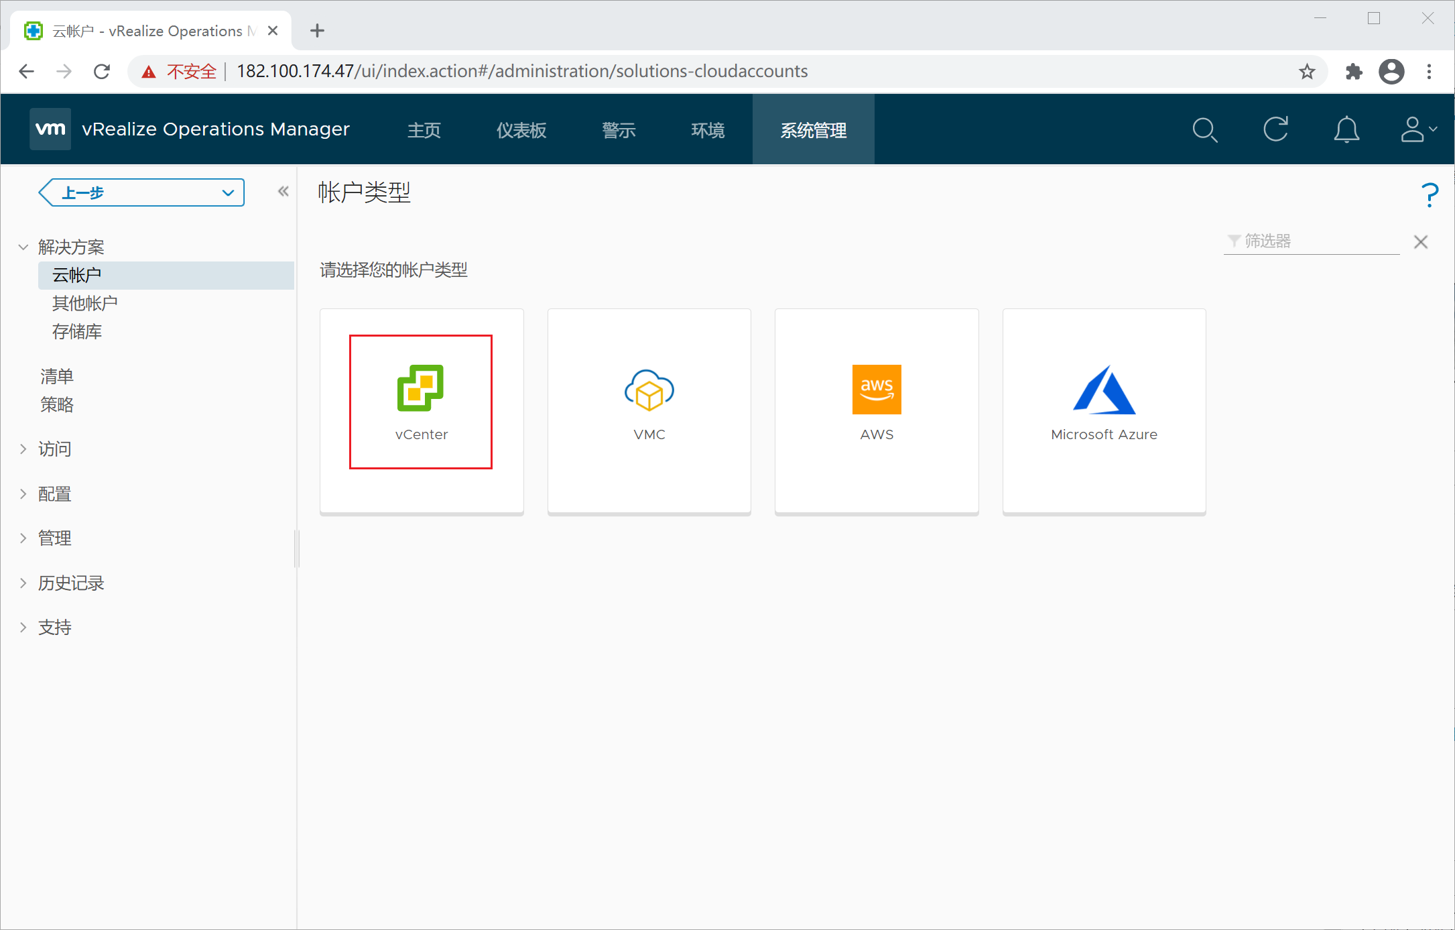Click the refresh icon in vRealize header
Viewport: 1455px width, 930px height.
1275,129
